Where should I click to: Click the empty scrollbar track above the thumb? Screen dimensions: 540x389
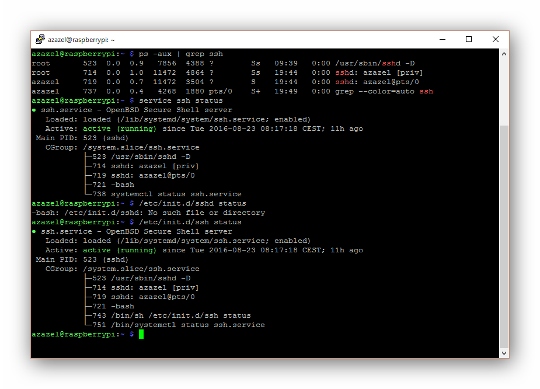point(504,92)
